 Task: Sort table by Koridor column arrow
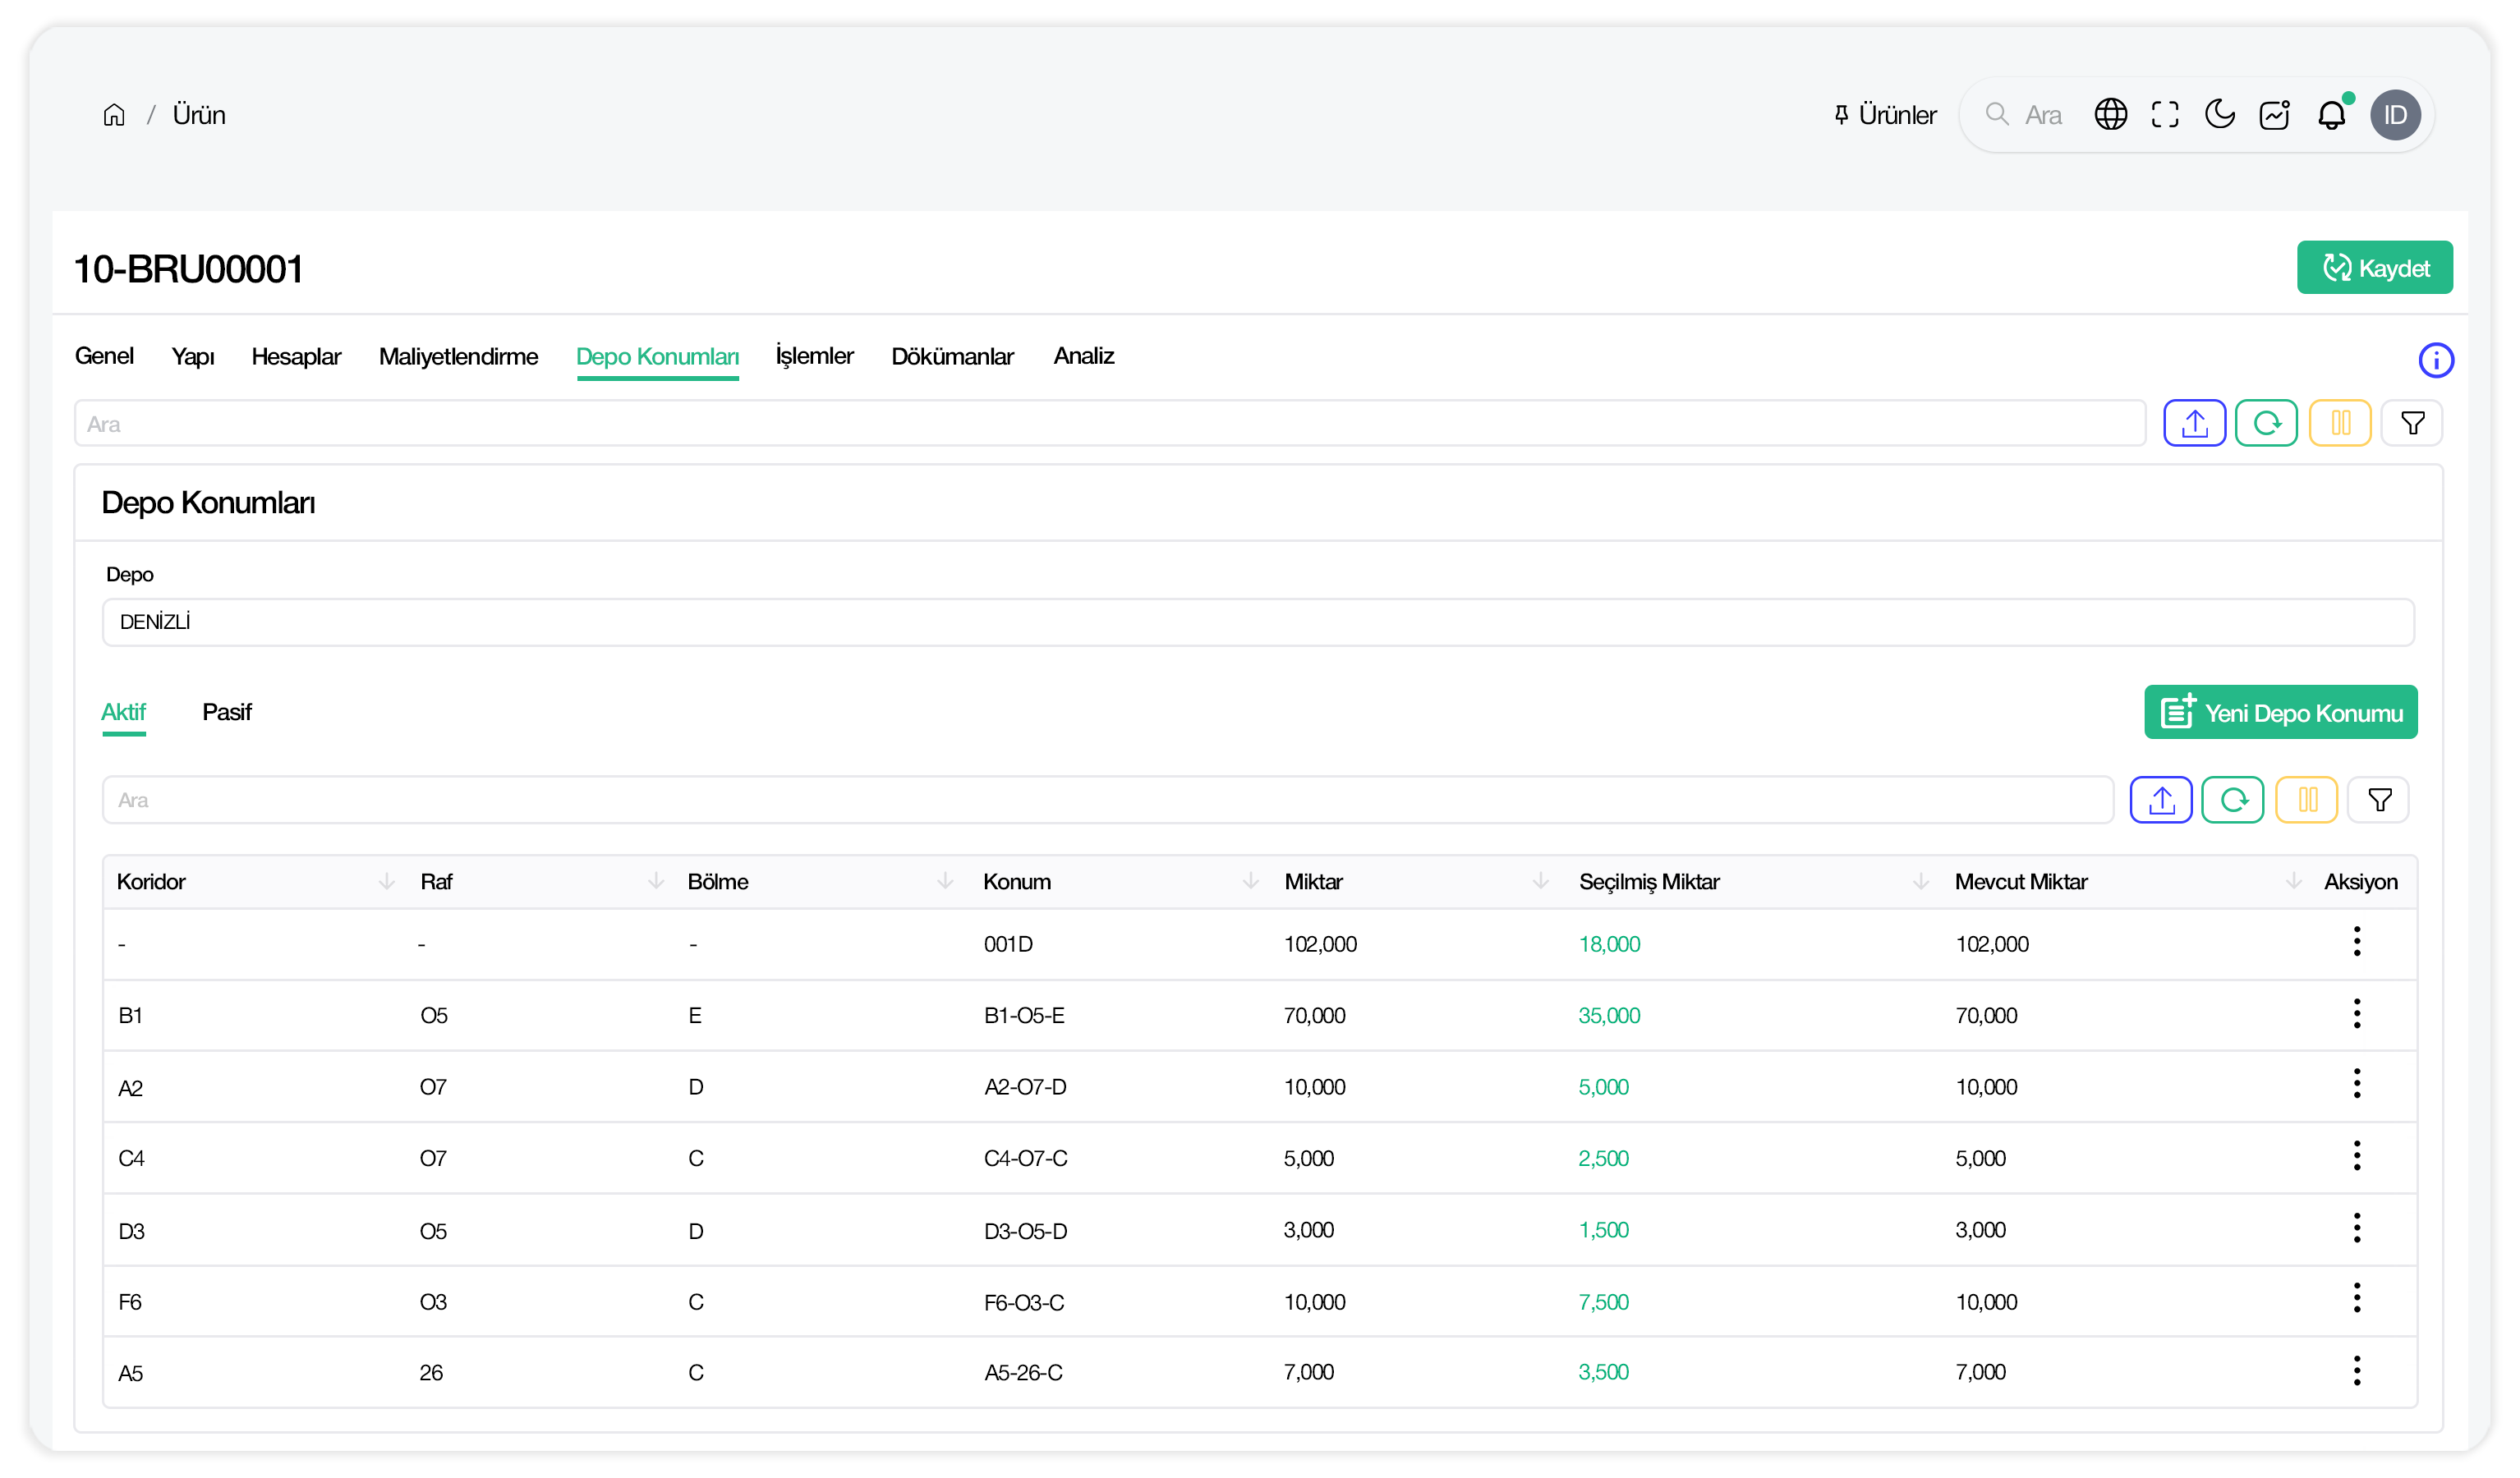tap(386, 881)
